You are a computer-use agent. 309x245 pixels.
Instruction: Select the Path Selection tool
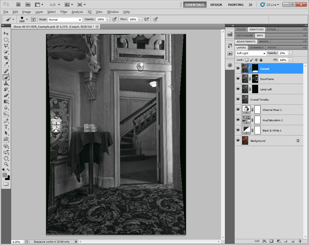coord(6,133)
